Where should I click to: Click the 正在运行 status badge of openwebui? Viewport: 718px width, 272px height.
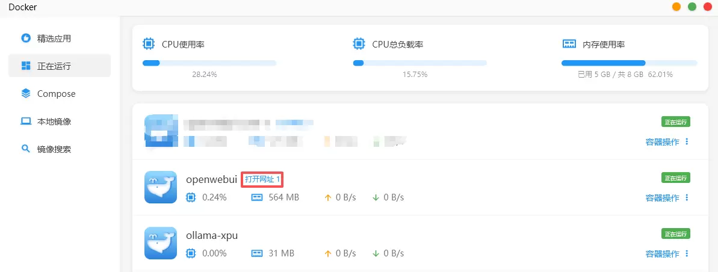[676, 178]
